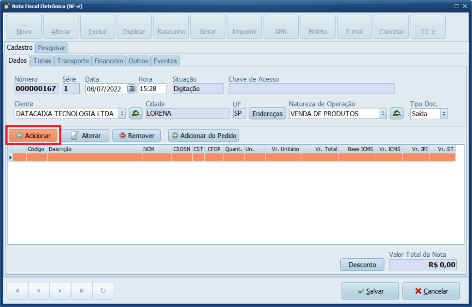This screenshot has height=307, width=472.
Task: Click the refresh icon in navigation bar
Action: (103, 291)
